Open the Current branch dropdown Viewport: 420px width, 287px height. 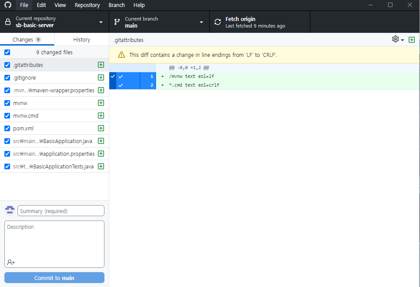(160, 22)
